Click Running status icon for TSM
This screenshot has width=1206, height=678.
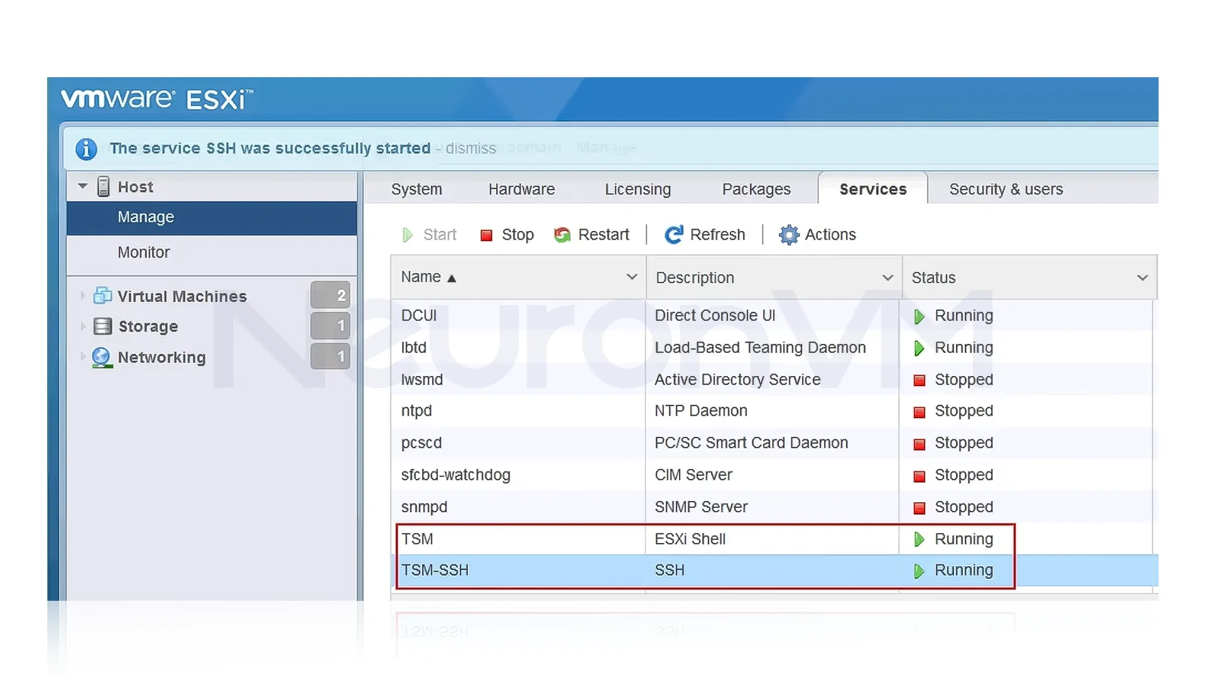tap(919, 539)
